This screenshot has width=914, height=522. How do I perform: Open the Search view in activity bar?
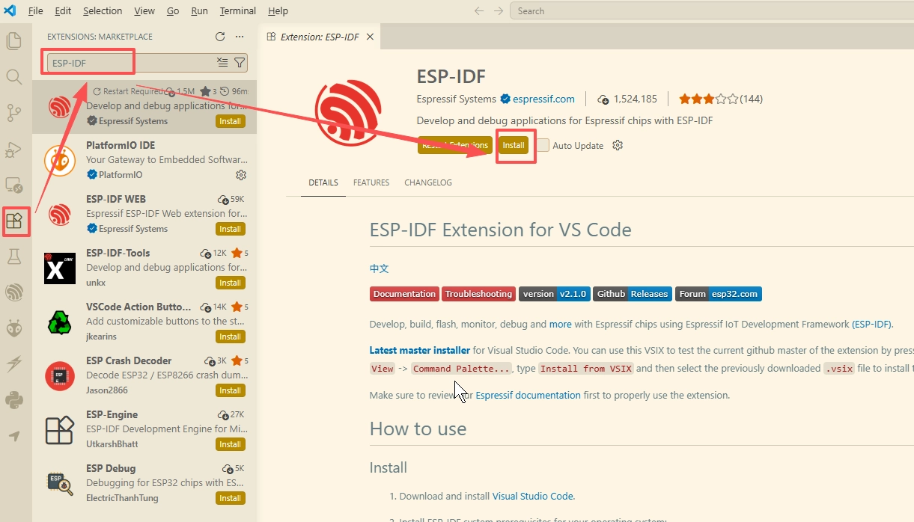pos(14,77)
